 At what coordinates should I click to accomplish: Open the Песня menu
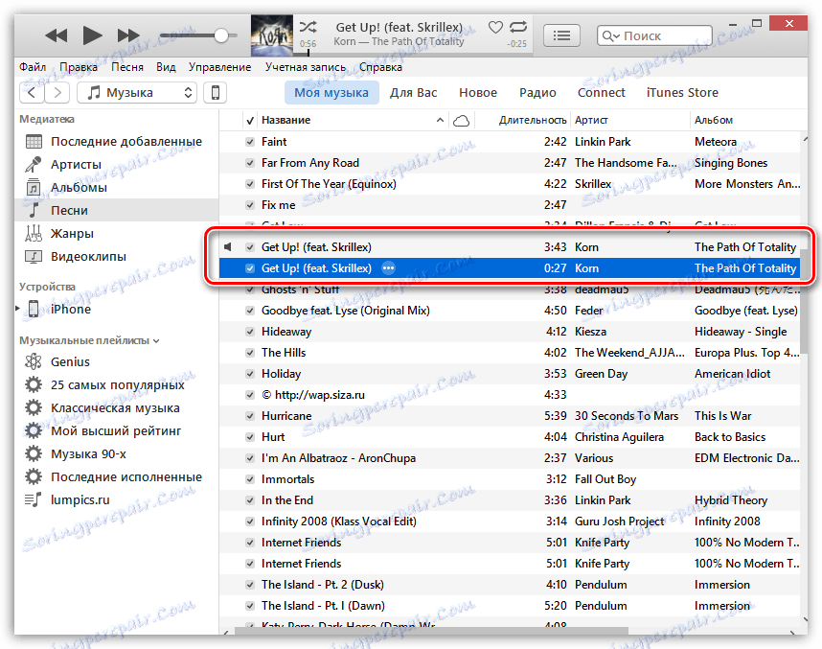tap(126, 67)
